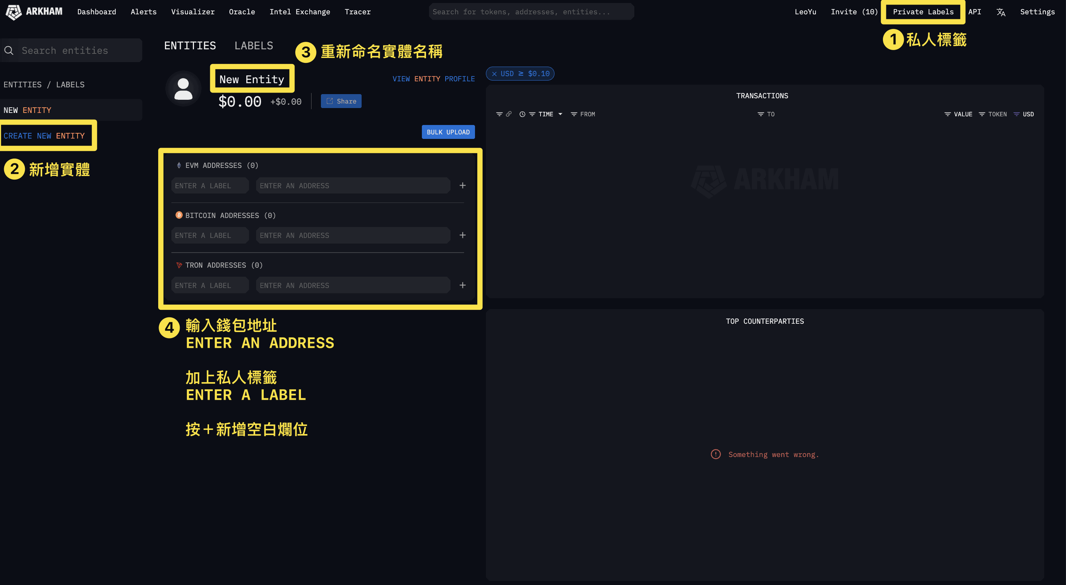The image size is (1066, 585).
Task: Switch to the ENTITIES tab
Action: tap(190, 46)
